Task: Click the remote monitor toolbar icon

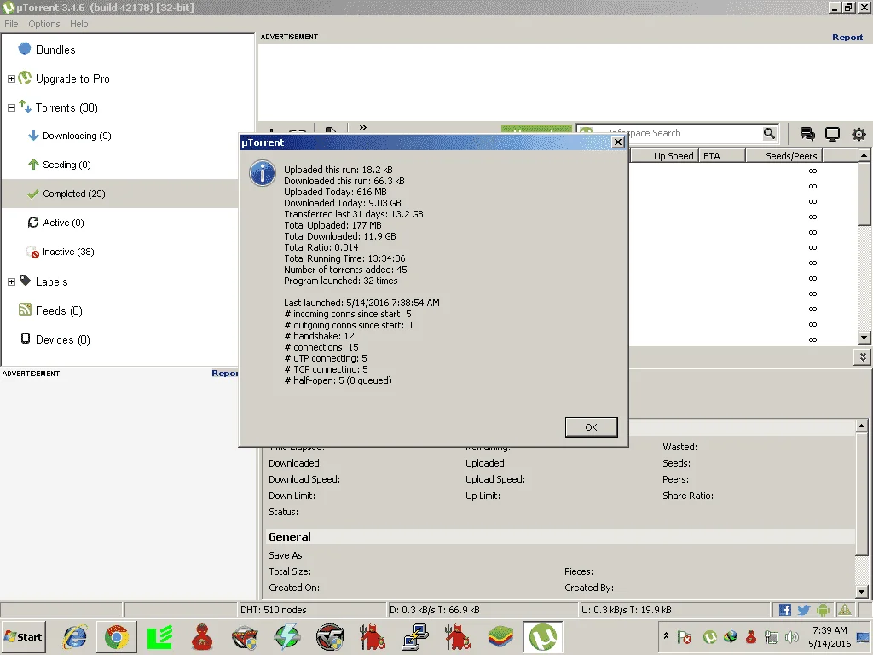Action: [x=832, y=134]
